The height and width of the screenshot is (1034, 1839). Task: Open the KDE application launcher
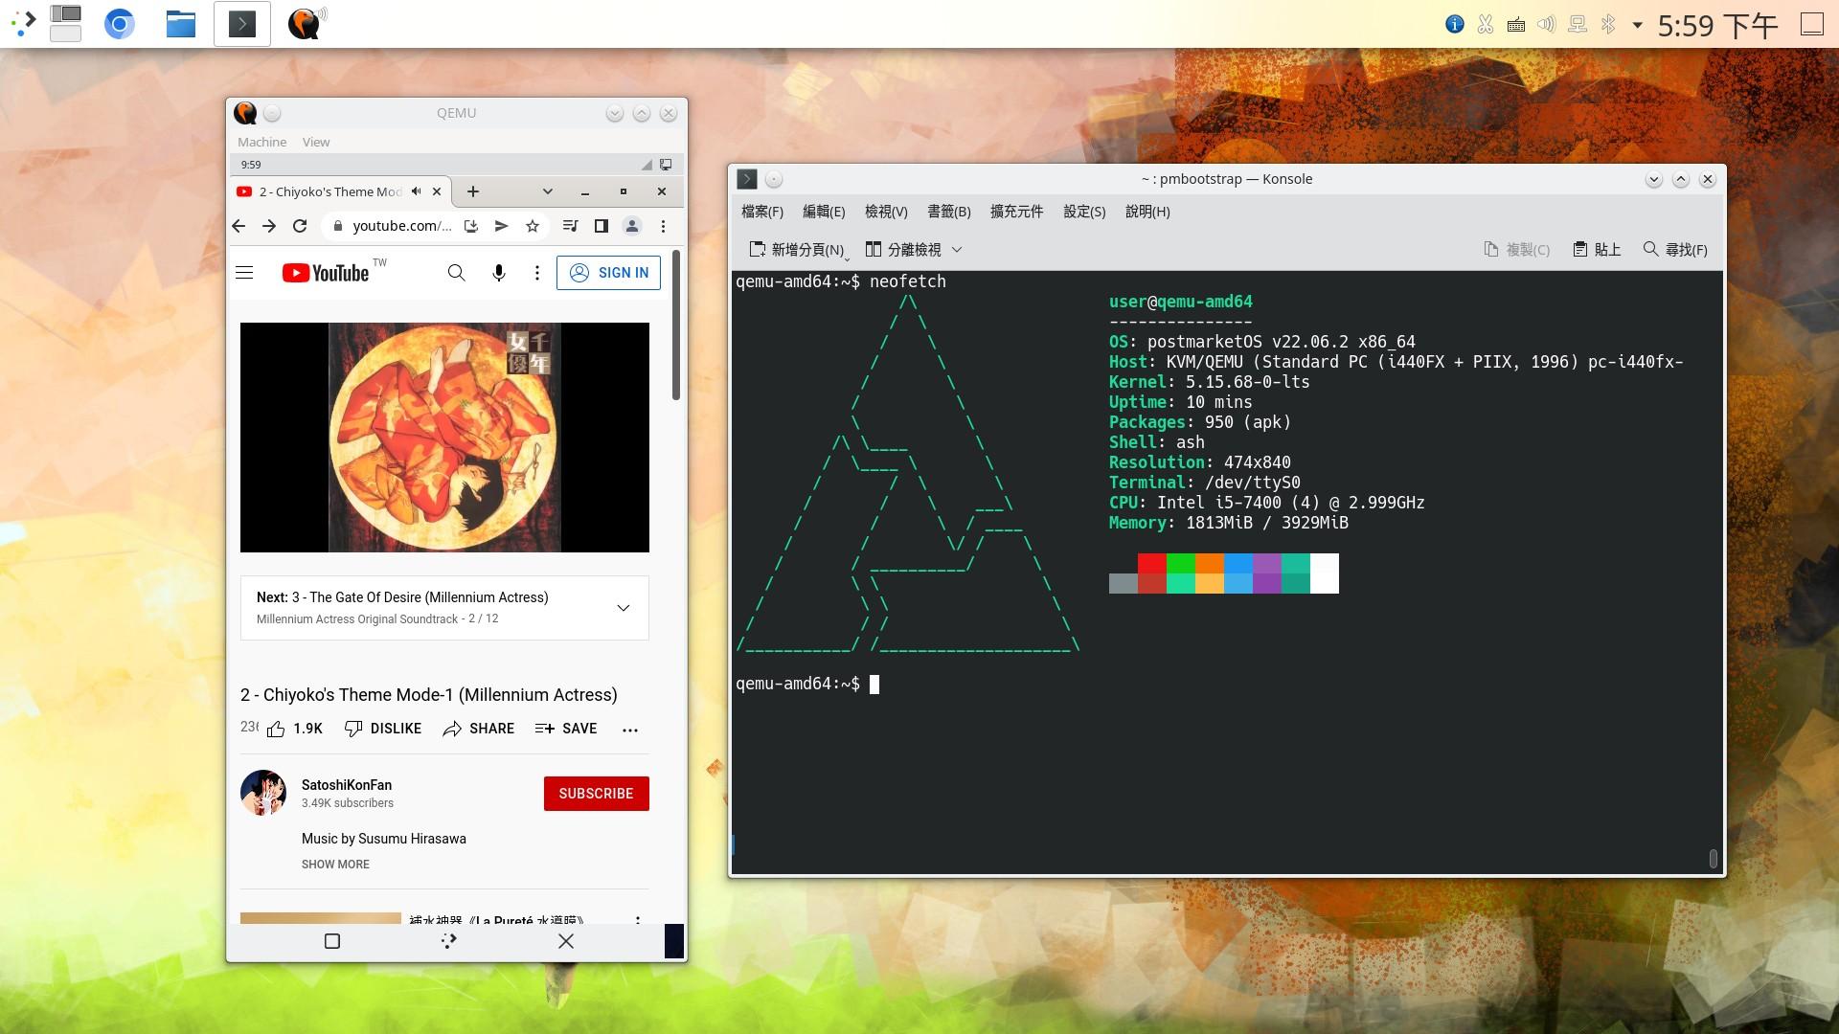click(x=23, y=23)
